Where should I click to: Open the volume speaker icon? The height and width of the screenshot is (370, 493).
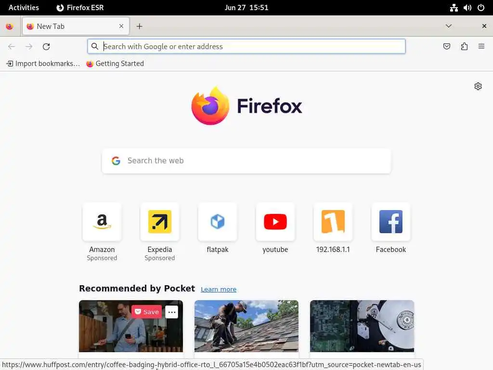[x=467, y=8]
